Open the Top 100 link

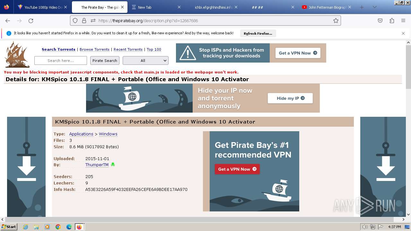tap(154, 49)
